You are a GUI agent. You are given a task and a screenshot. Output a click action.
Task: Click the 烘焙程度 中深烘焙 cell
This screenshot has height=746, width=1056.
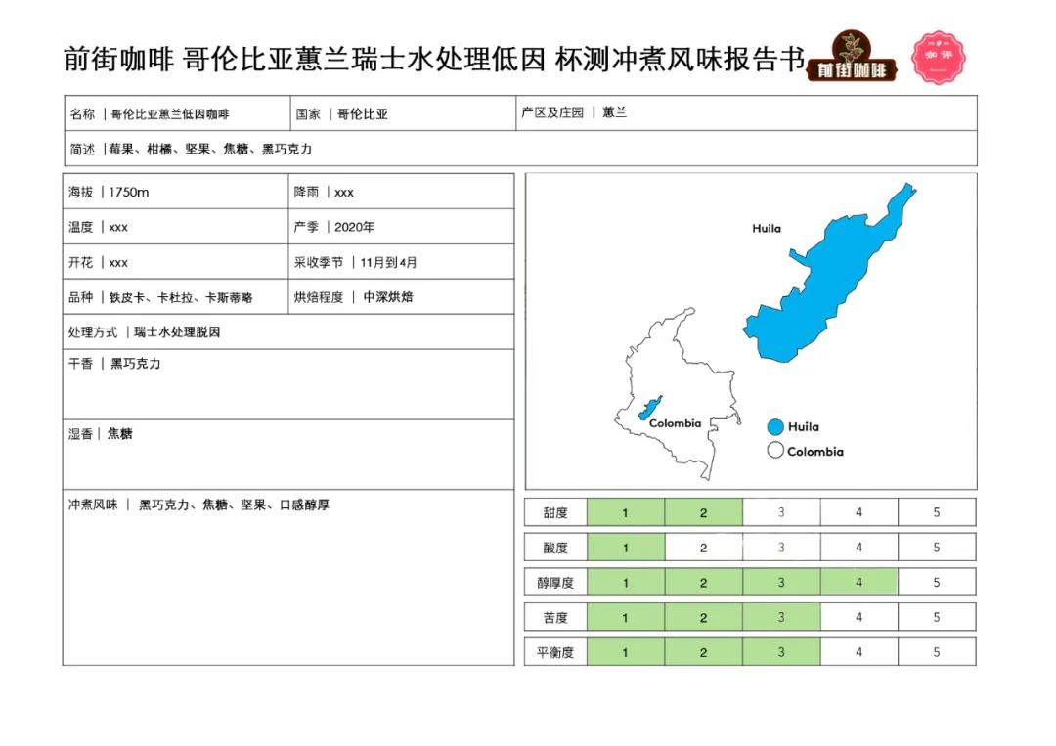point(401,297)
